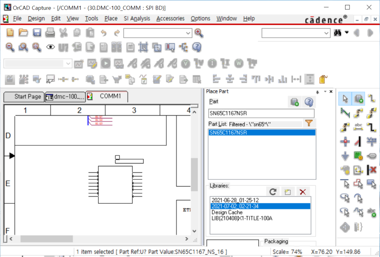Switch to the dmc-100 project tab
The image size is (380, 257).
[x=65, y=97]
